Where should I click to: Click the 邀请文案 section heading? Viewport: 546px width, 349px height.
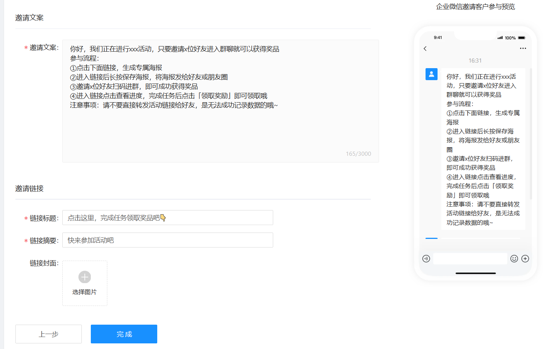pyautogui.click(x=29, y=18)
